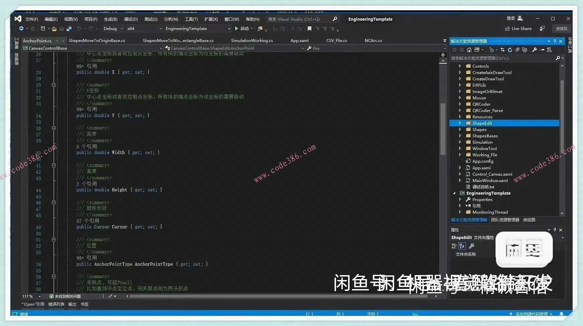Open the CanvasControllBase.ShapeEdit.AnchorPoint type dropdown

pos(235,48)
